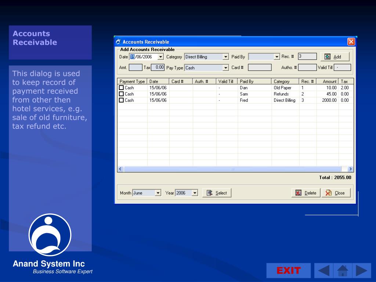The image size is (376, 282).
Task: Click the 'Accounts Receivable' slide heading
Action: (35, 38)
